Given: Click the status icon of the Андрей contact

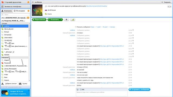Looking at the screenshot, I should (x=2, y=60).
